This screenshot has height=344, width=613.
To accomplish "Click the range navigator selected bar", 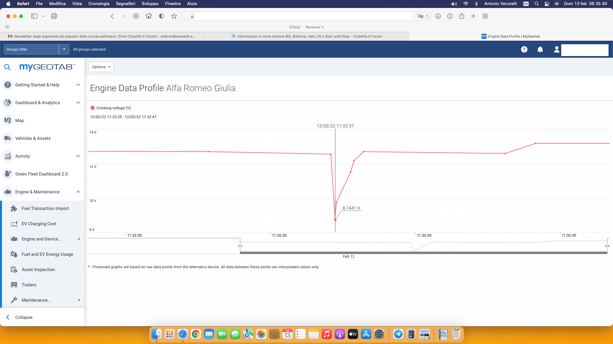I will 424,253.
